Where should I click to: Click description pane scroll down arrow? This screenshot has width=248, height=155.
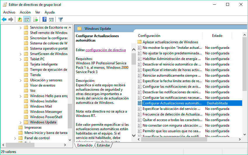click(134, 135)
